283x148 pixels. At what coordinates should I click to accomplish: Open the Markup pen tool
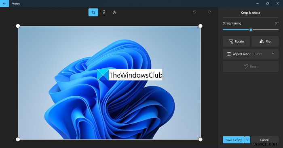(x=104, y=12)
